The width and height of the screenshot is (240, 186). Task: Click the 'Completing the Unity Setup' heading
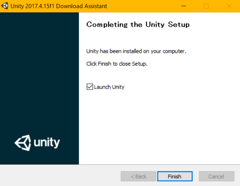coord(138,25)
